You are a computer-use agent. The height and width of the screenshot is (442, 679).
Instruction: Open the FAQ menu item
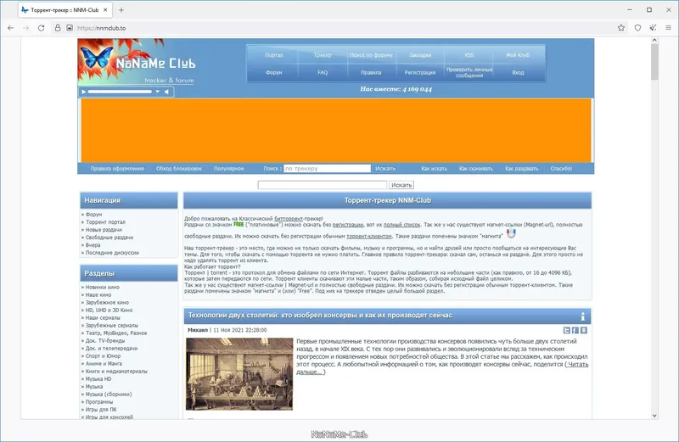323,72
